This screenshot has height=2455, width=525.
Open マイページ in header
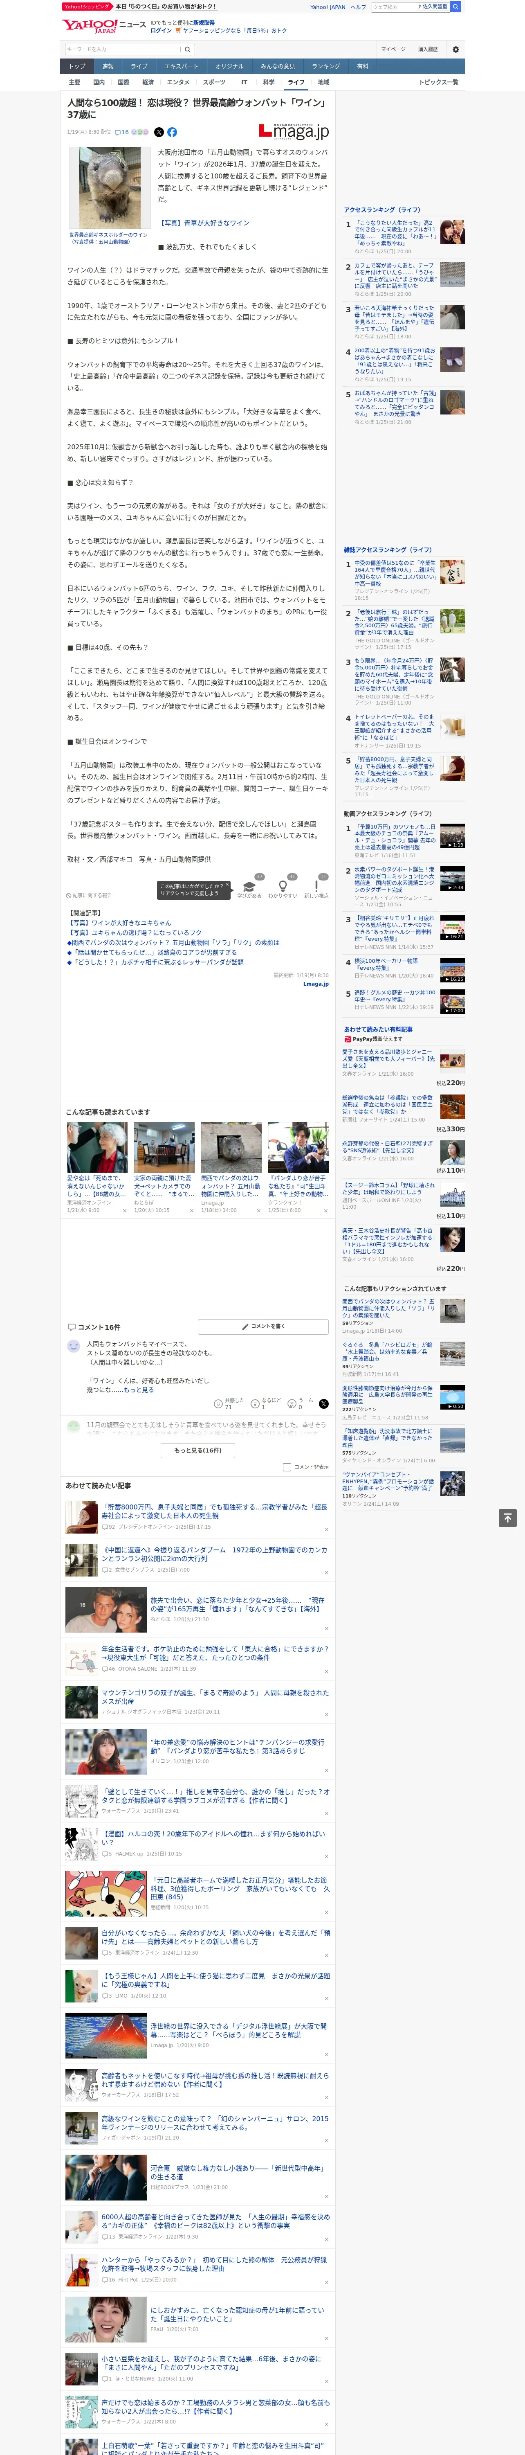coord(393,50)
